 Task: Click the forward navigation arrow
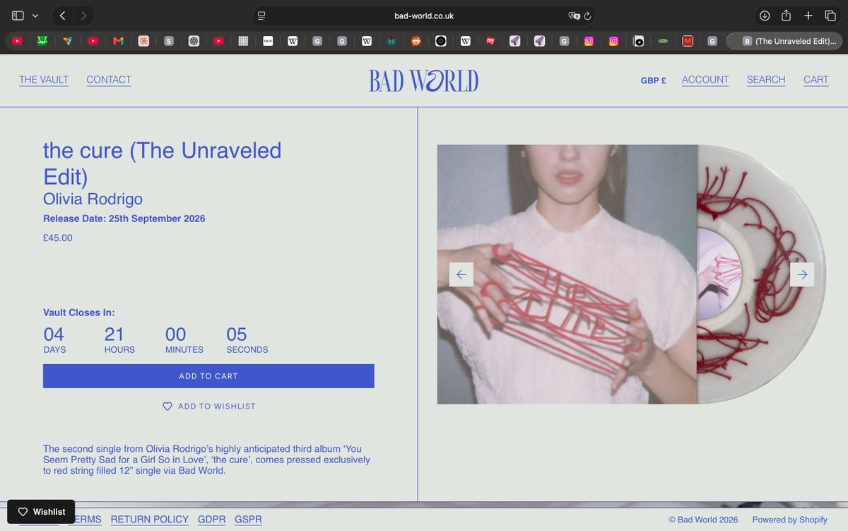[84, 16]
